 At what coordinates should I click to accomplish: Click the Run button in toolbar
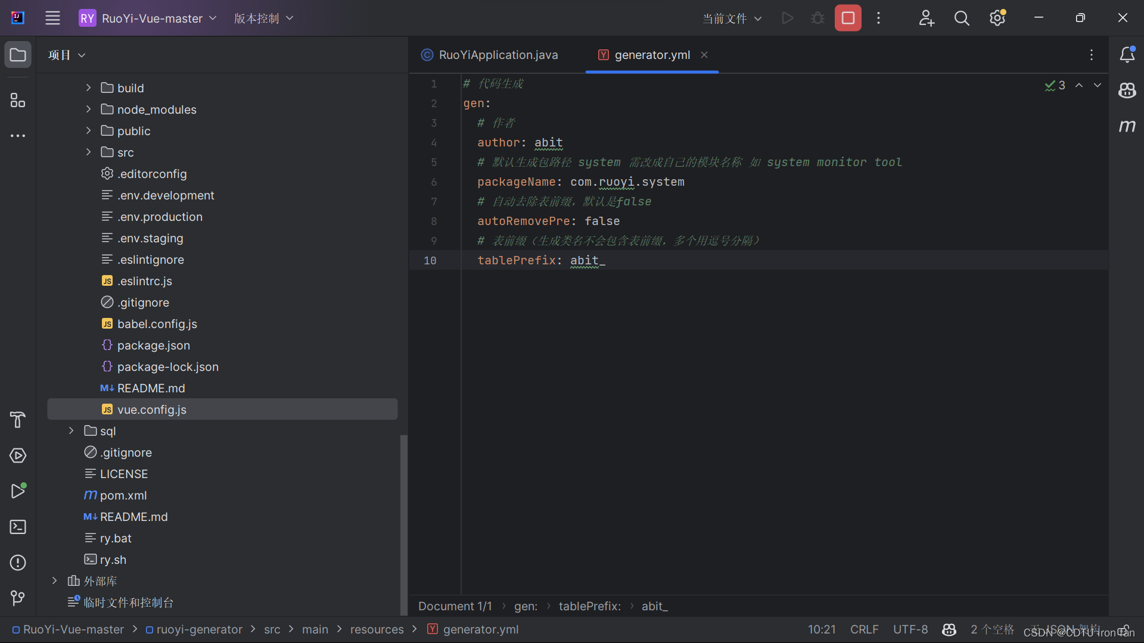787,18
